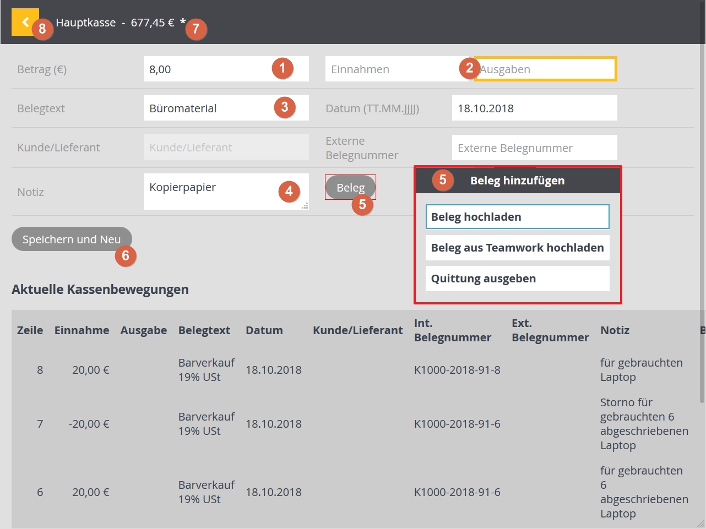Click the Hauptkasse title in the header
Screen dimensions: 706x529
coord(86,23)
